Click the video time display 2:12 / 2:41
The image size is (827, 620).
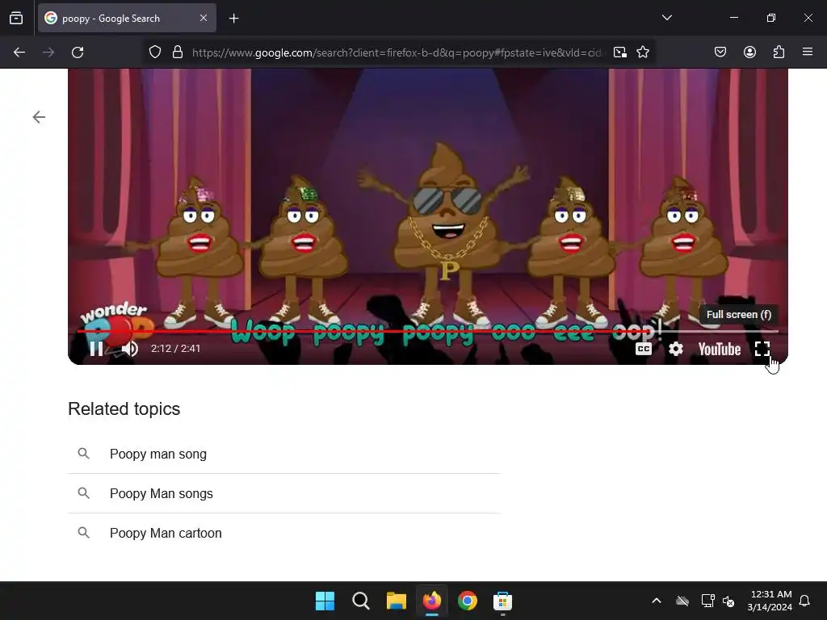175,349
